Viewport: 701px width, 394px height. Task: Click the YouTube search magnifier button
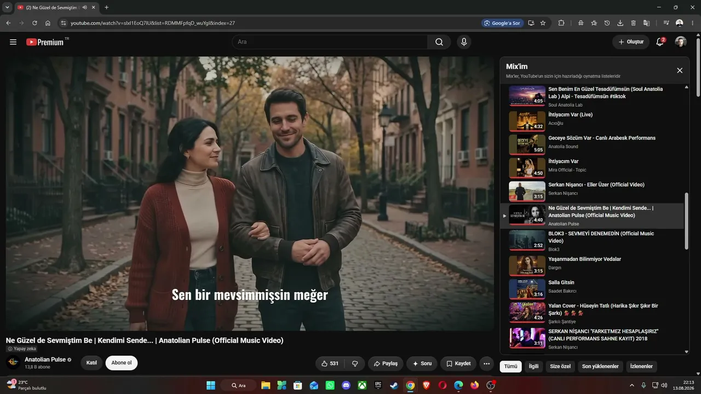[x=439, y=42]
